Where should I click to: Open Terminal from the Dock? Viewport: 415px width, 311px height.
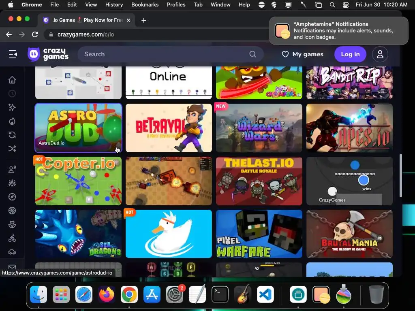coord(220,294)
